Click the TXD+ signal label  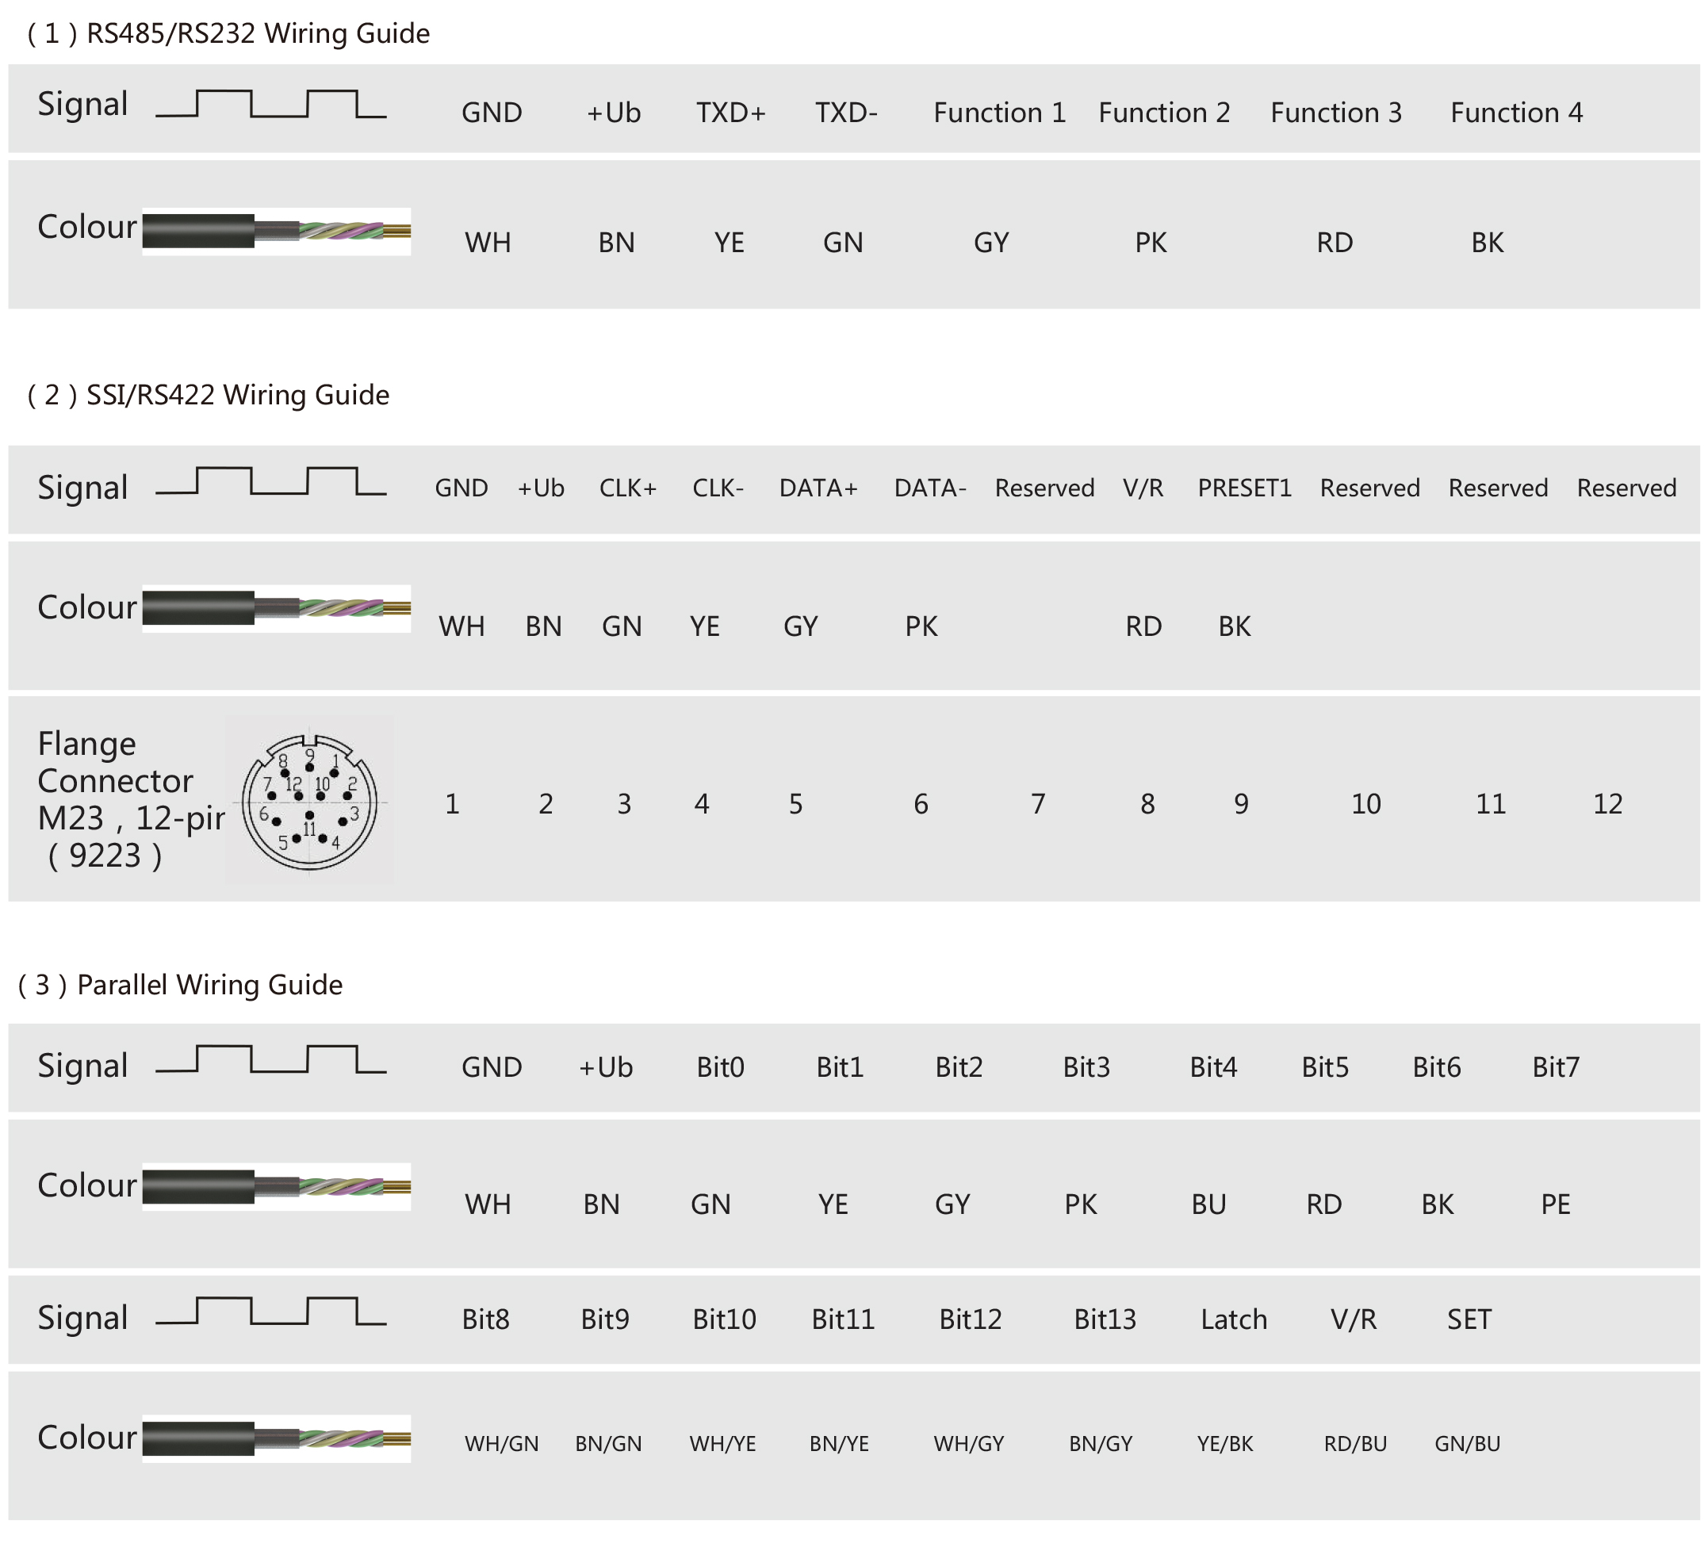click(x=730, y=113)
